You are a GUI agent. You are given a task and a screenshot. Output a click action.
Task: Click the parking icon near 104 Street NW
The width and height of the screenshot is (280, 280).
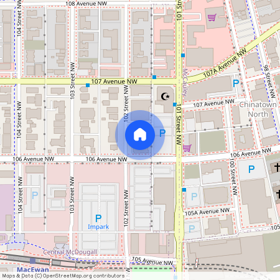(x=35, y=195)
